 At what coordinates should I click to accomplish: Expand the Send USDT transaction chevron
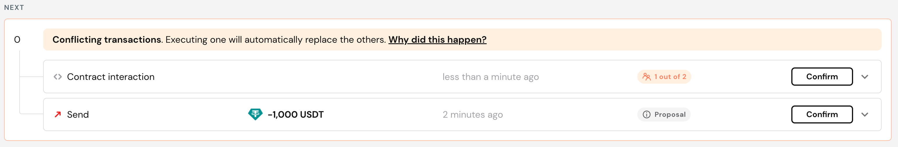[864, 115]
